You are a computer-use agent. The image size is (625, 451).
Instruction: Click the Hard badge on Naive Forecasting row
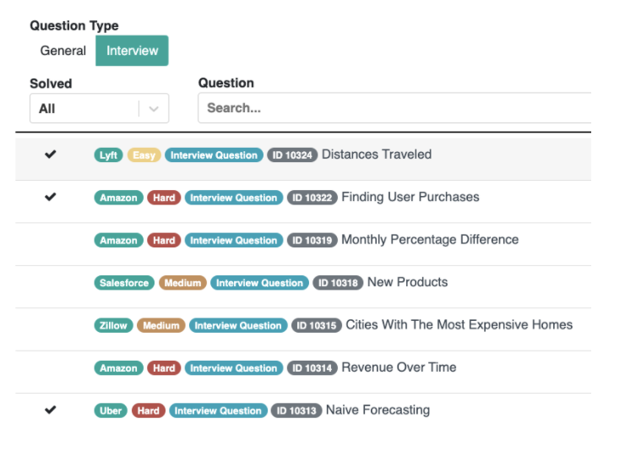[149, 410]
